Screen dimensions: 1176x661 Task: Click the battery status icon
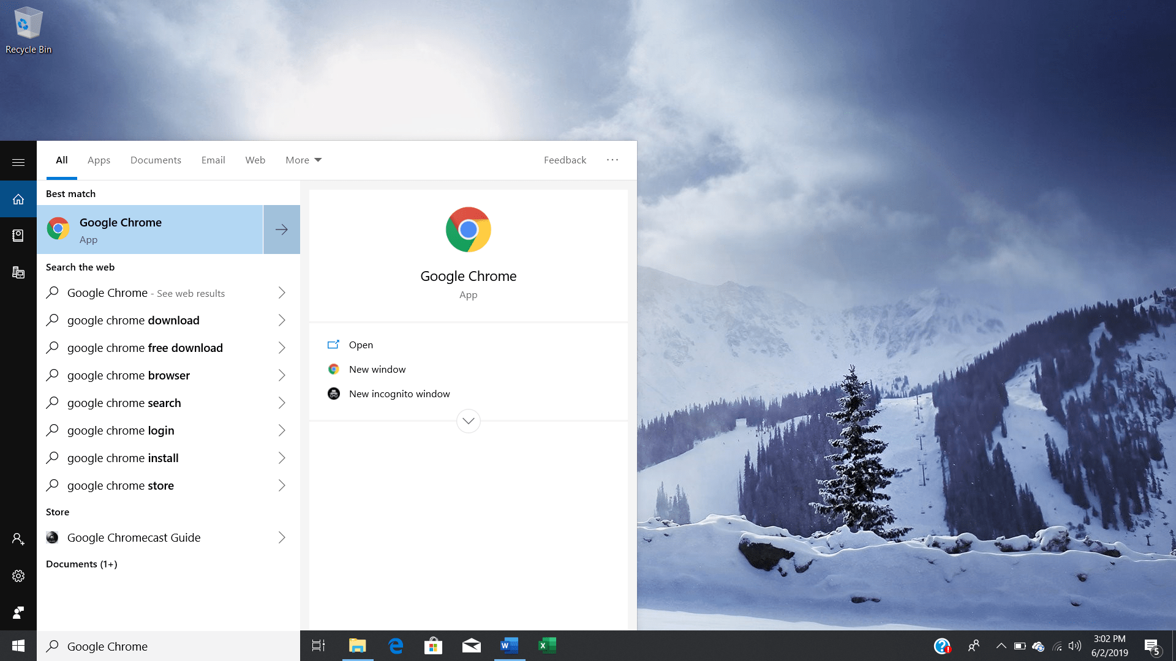pos(1020,646)
